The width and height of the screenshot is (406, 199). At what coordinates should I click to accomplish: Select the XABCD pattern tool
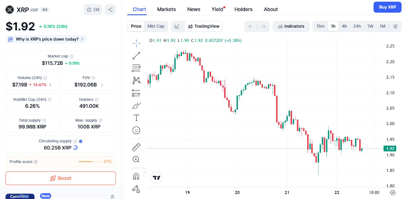click(136, 80)
